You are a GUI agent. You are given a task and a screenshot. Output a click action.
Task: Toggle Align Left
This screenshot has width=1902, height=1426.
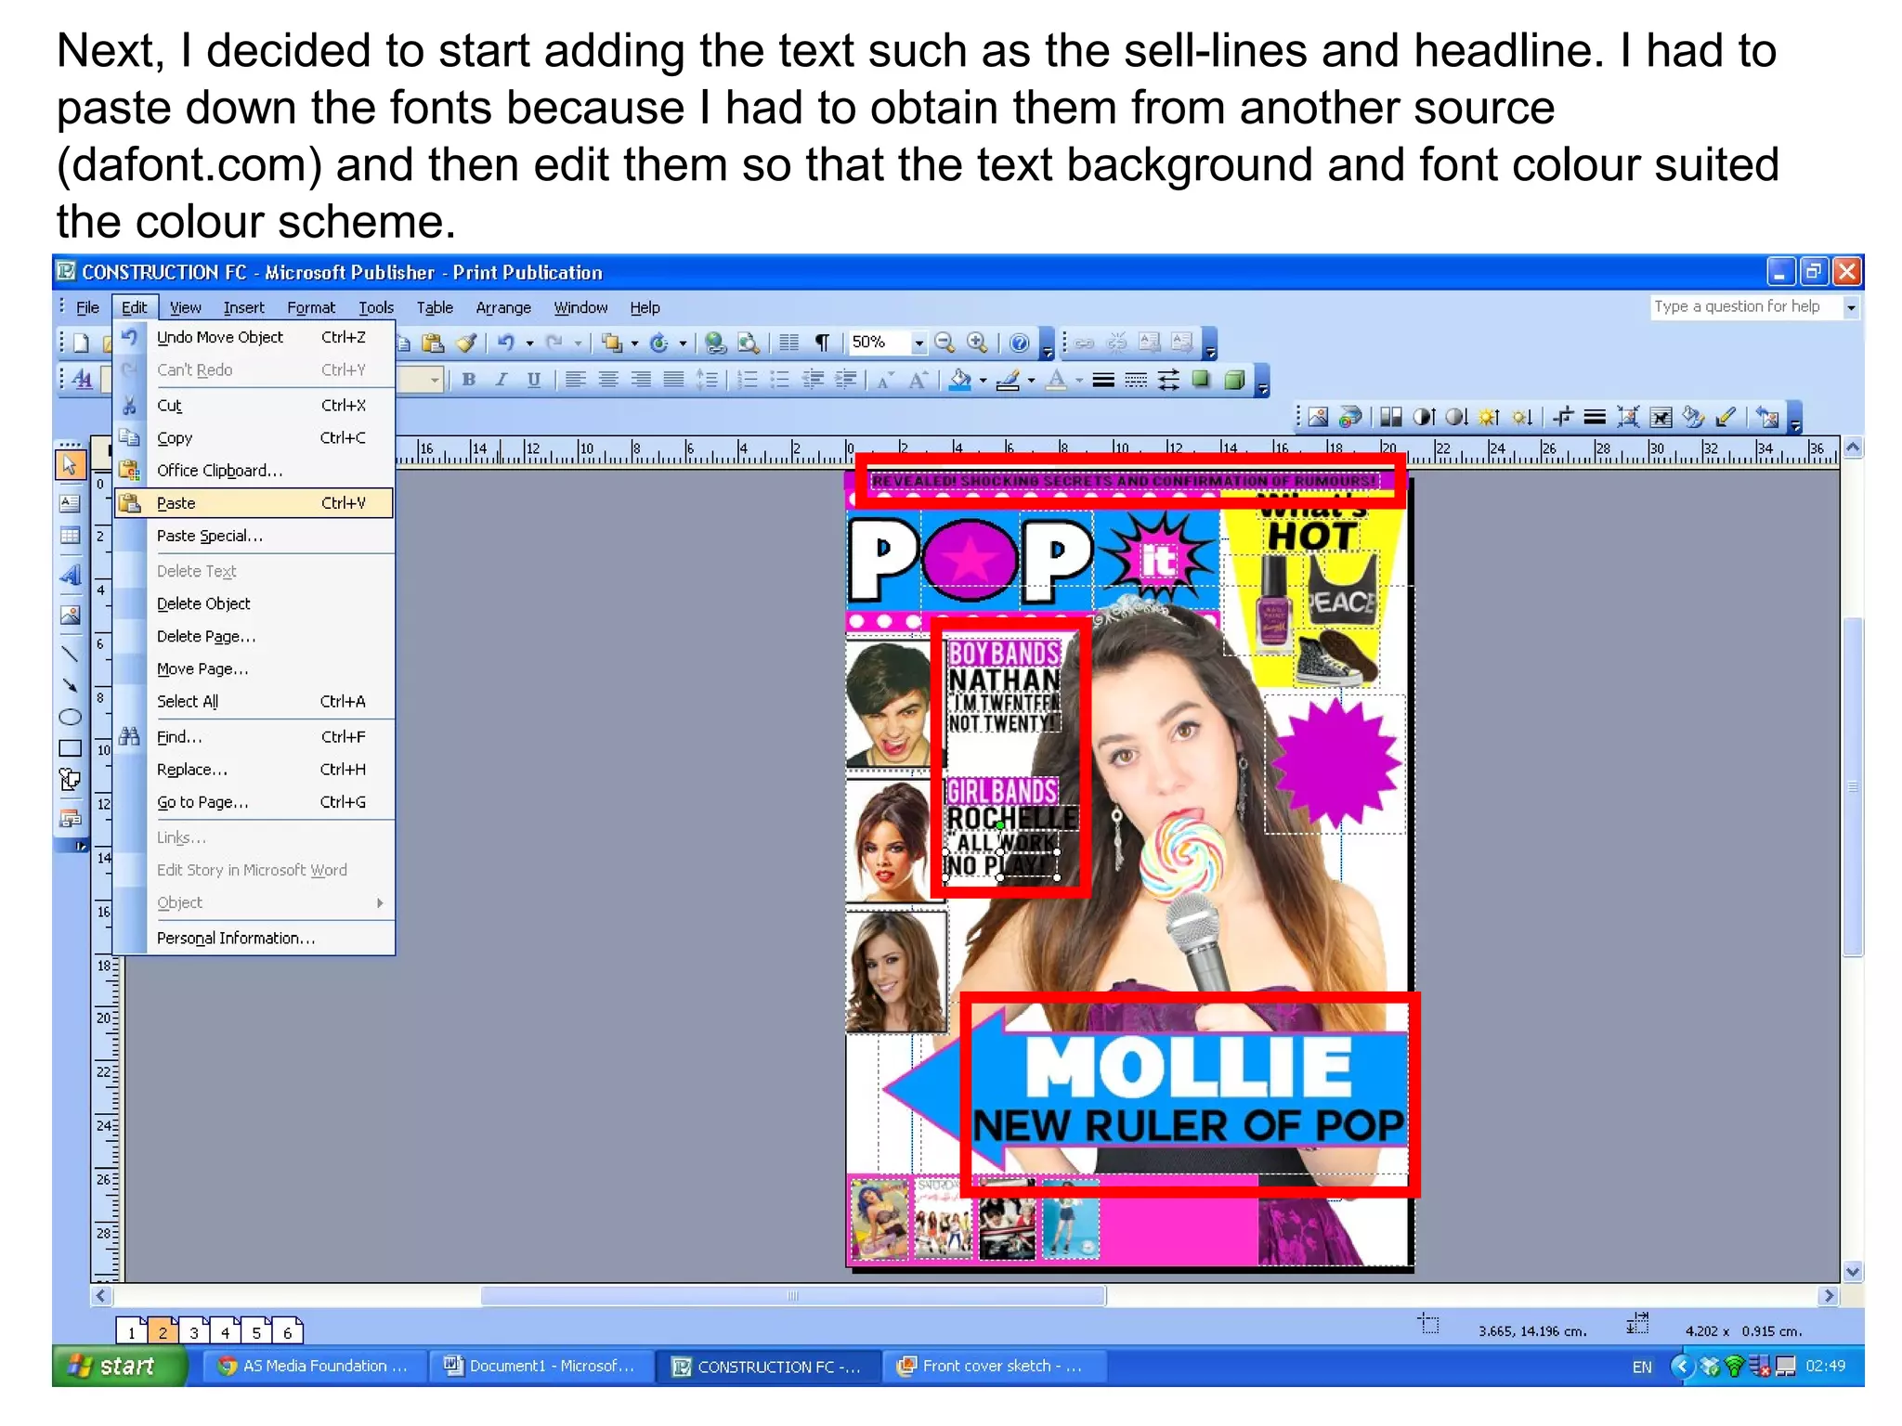coord(576,380)
